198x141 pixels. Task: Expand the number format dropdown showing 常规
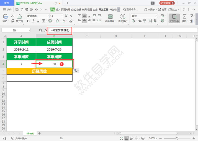[x=156, y=16]
